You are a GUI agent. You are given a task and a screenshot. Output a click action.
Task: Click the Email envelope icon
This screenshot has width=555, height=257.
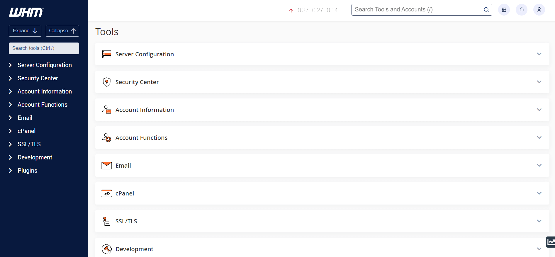coord(107,166)
